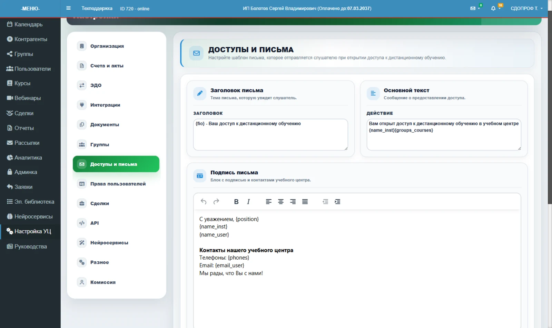The width and height of the screenshot is (552, 328).
Task: Click the page vertical scrollbar
Action: click(550, 107)
